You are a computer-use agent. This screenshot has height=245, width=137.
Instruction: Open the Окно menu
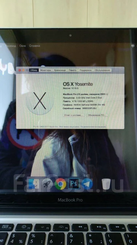click(x=22, y=46)
